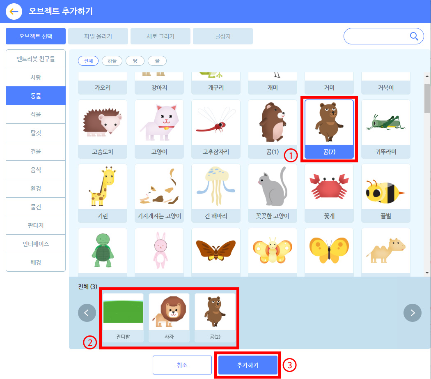Select the 인터페이스 category
The image size is (431, 379).
click(x=36, y=244)
